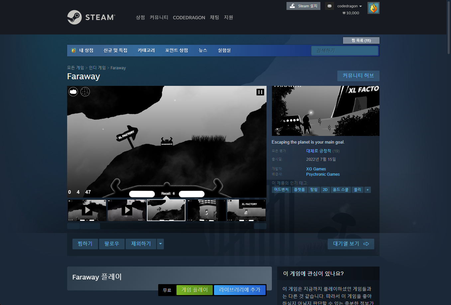Click the thumbnail strip right arrow
This screenshot has width=451, height=305.
[260, 226]
